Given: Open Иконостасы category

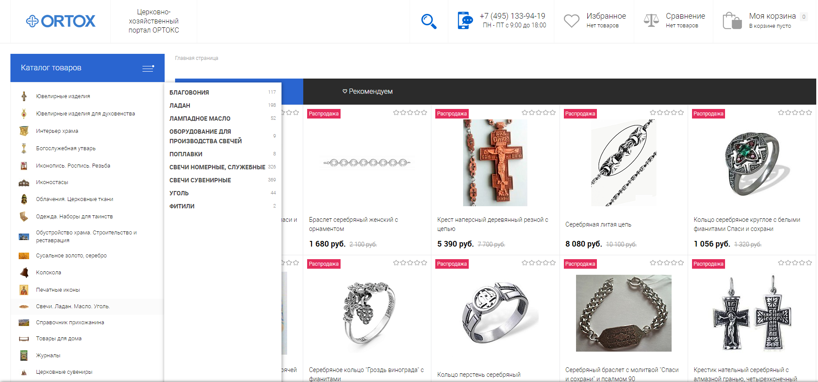Looking at the screenshot, I should pyautogui.click(x=52, y=182).
